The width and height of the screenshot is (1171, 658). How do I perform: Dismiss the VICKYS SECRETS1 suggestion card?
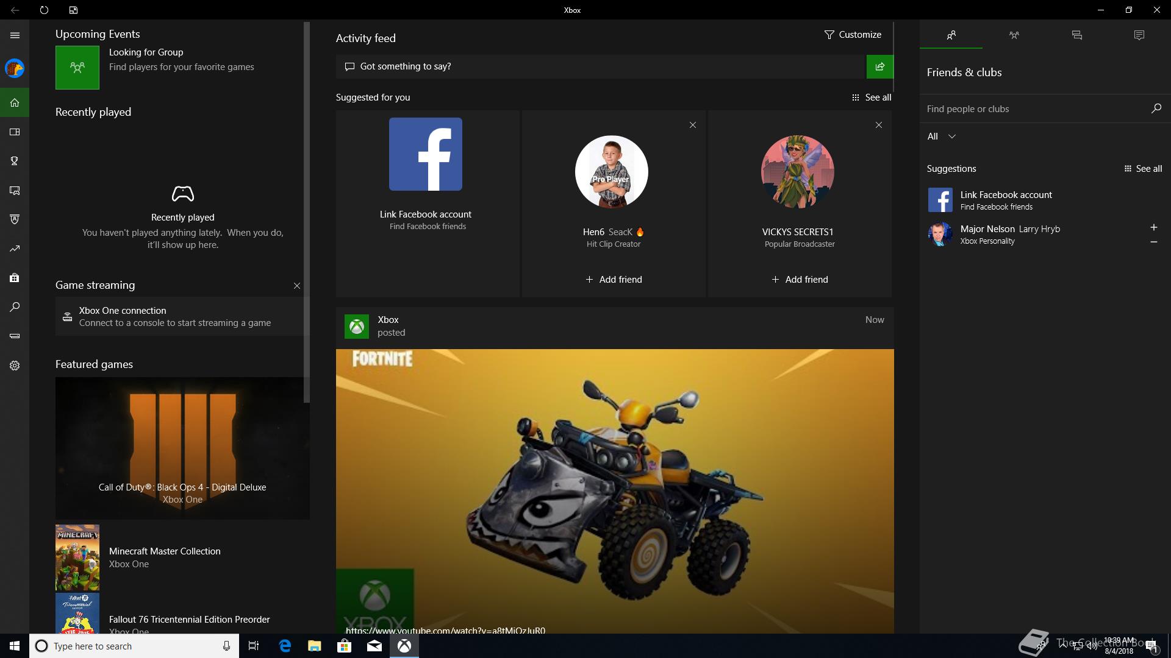(879, 125)
